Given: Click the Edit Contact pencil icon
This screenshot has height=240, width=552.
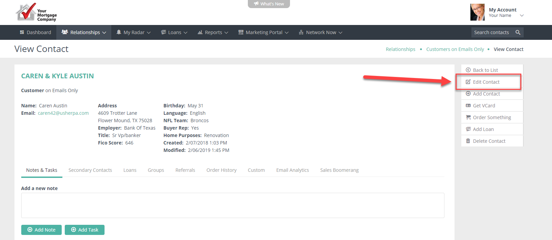Looking at the screenshot, I should (468, 82).
